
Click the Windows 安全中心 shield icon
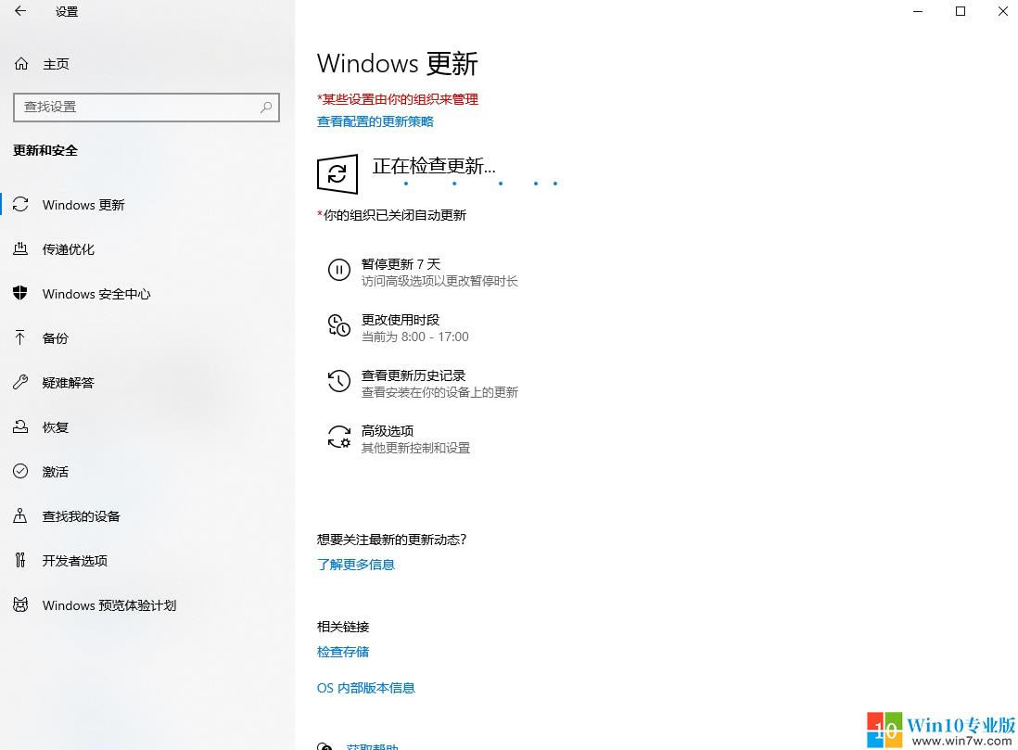pyautogui.click(x=20, y=294)
